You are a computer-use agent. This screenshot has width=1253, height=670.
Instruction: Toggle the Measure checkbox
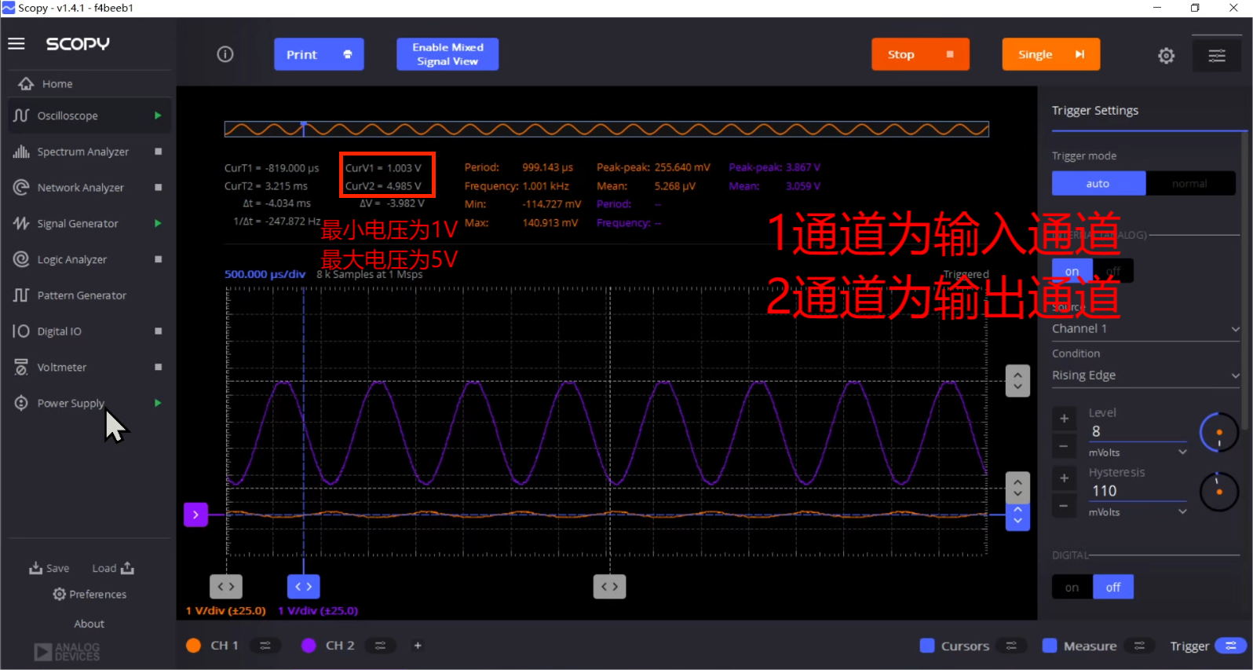(1050, 646)
